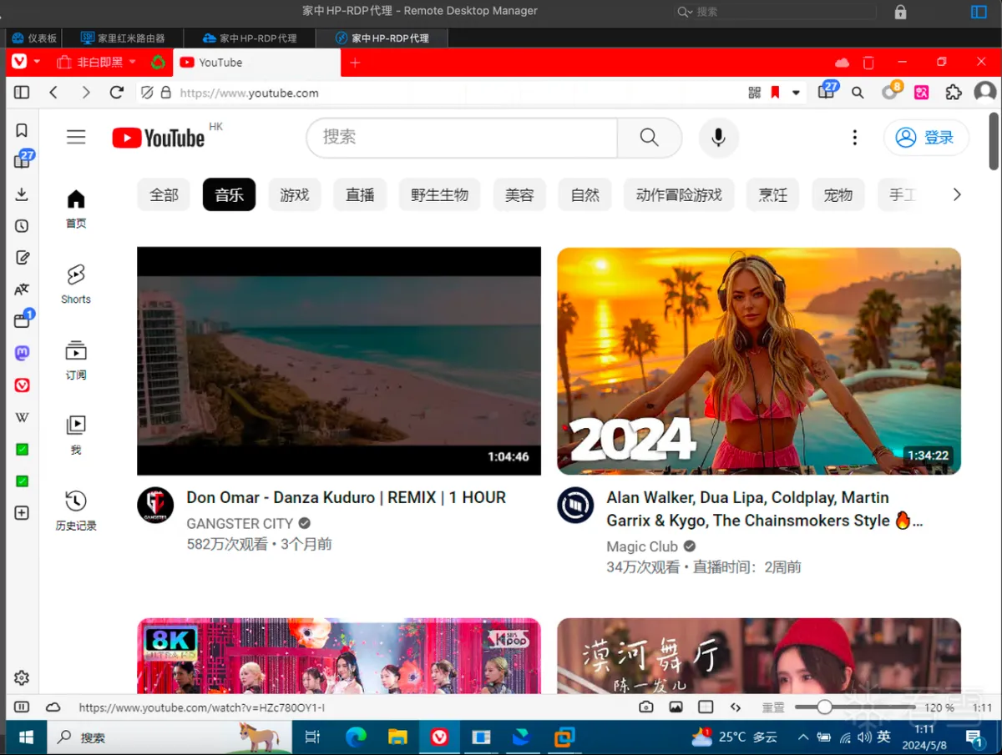Image resolution: width=1002 pixels, height=755 pixels.
Task: Toggle the tracker and ad blocker shield
Action: [147, 93]
